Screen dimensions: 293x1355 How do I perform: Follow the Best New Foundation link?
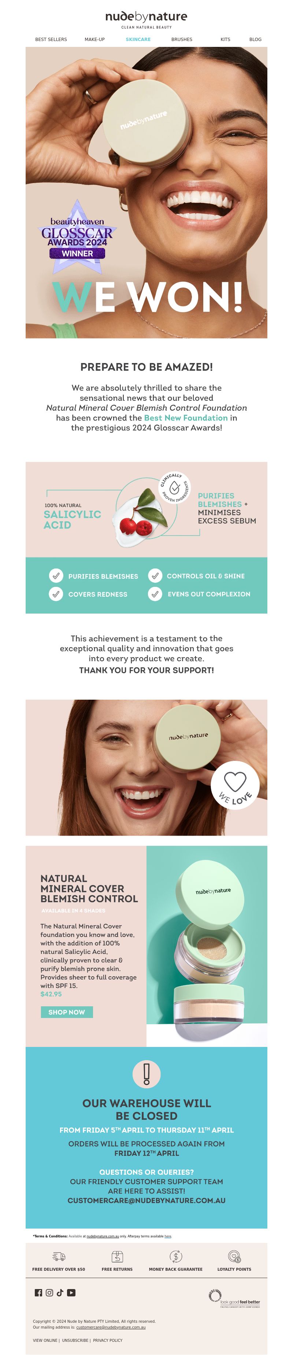click(x=186, y=418)
